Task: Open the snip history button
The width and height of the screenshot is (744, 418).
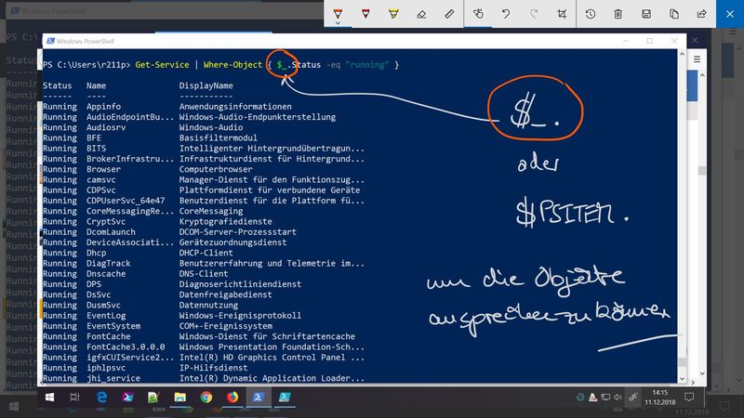Action: click(591, 14)
